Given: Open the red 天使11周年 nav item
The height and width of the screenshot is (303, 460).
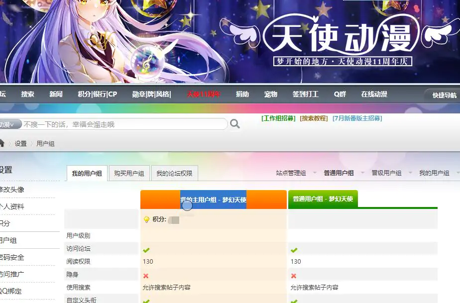Looking at the screenshot, I should tap(204, 94).
